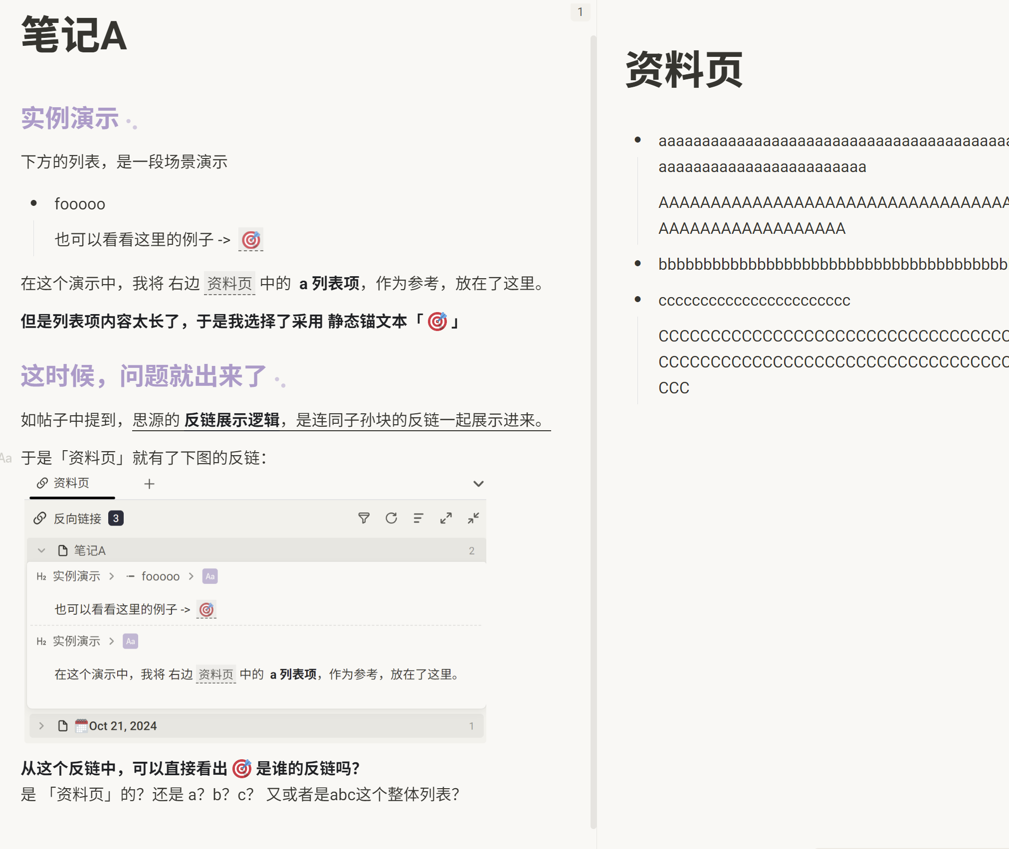Click the 实例演示 purple heading
The image size is (1009, 849).
click(70, 118)
